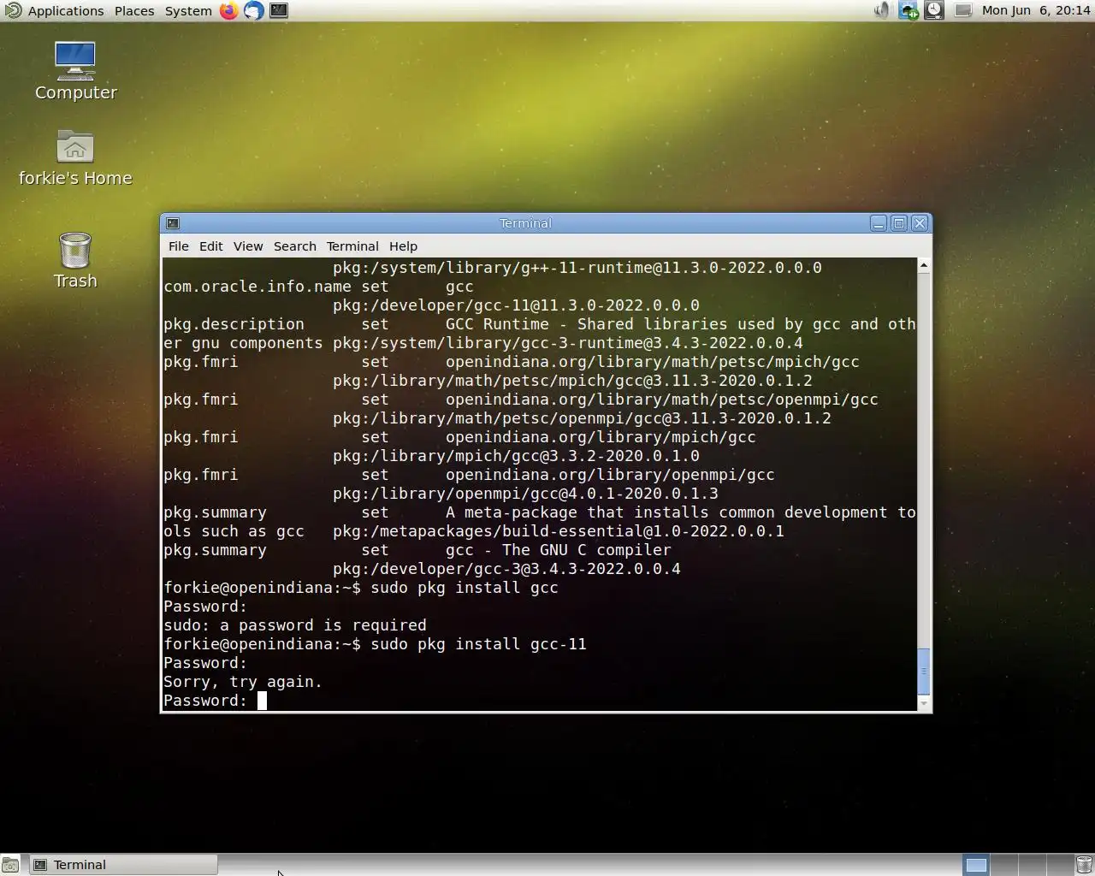Click the Terminal window title bar icon
The image size is (1095, 876).
click(x=172, y=223)
